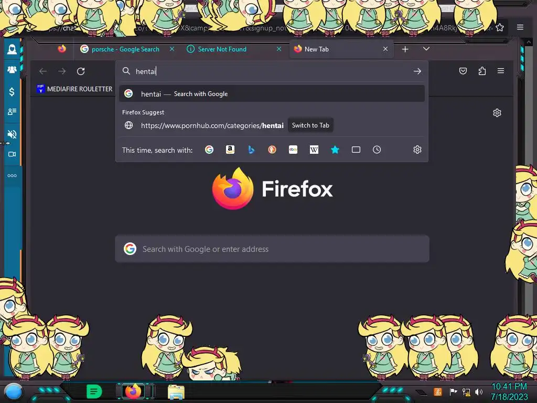Click the Go arrow in the address bar
This screenshot has height=403, width=537.
[417, 71]
